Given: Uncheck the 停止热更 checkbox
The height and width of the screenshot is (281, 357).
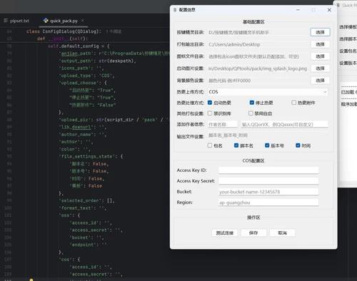Looking at the screenshot, I should [252, 103].
